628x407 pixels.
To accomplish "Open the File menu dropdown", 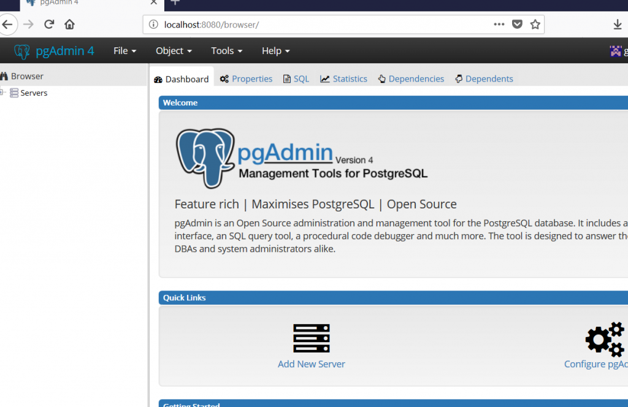I will (124, 51).
